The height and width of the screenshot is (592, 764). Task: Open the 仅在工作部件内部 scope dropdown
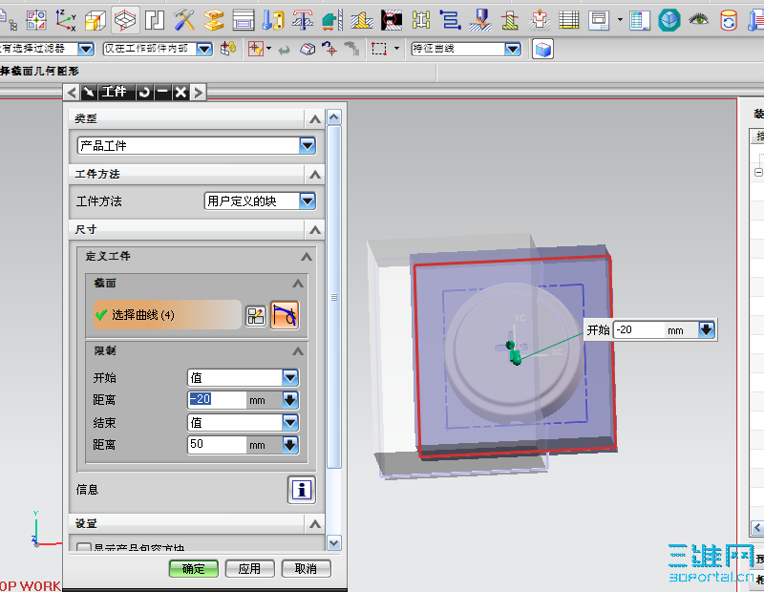(204, 49)
